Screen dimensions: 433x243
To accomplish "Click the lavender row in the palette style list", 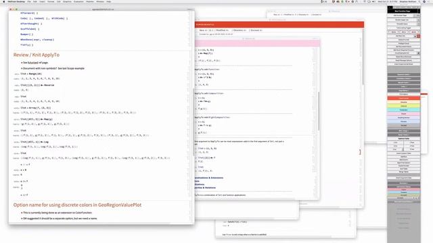I will click(x=404, y=117).
